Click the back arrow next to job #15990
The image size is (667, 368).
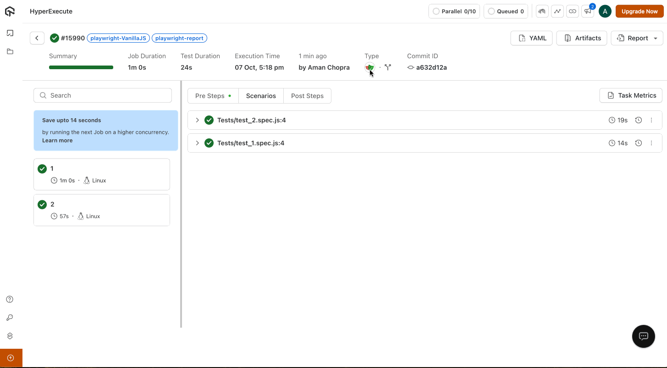(x=37, y=38)
